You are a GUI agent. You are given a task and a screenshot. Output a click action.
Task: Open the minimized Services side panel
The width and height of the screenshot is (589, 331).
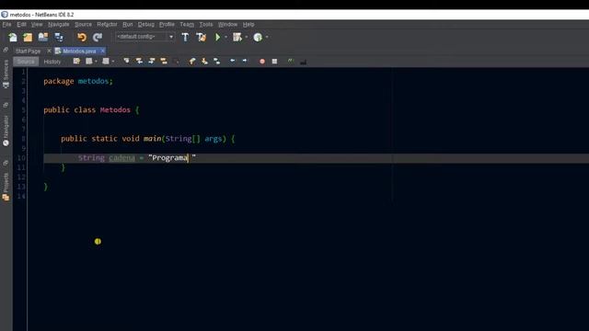(6, 74)
